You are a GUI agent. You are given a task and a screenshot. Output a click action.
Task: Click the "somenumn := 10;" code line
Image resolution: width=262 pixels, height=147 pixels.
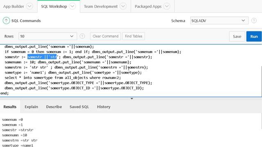tap(68, 62)
